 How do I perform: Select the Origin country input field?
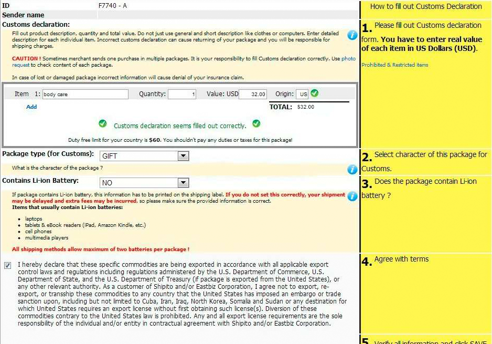[302, 95]
